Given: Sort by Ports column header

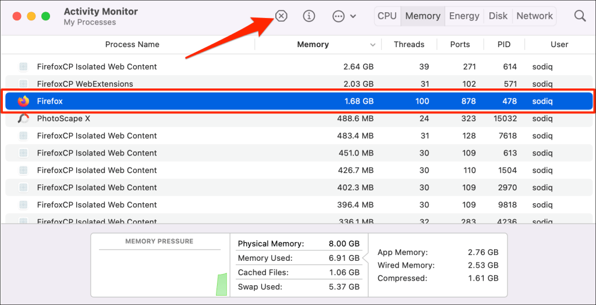Looking at the screenshot, I should (x=460, y=44).
